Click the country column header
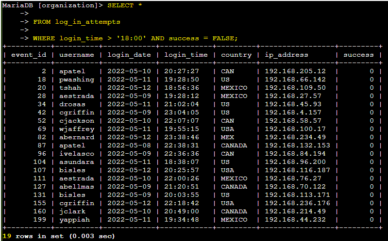The width and height of the screenshot is (388, 241). (x=236, y=55)
